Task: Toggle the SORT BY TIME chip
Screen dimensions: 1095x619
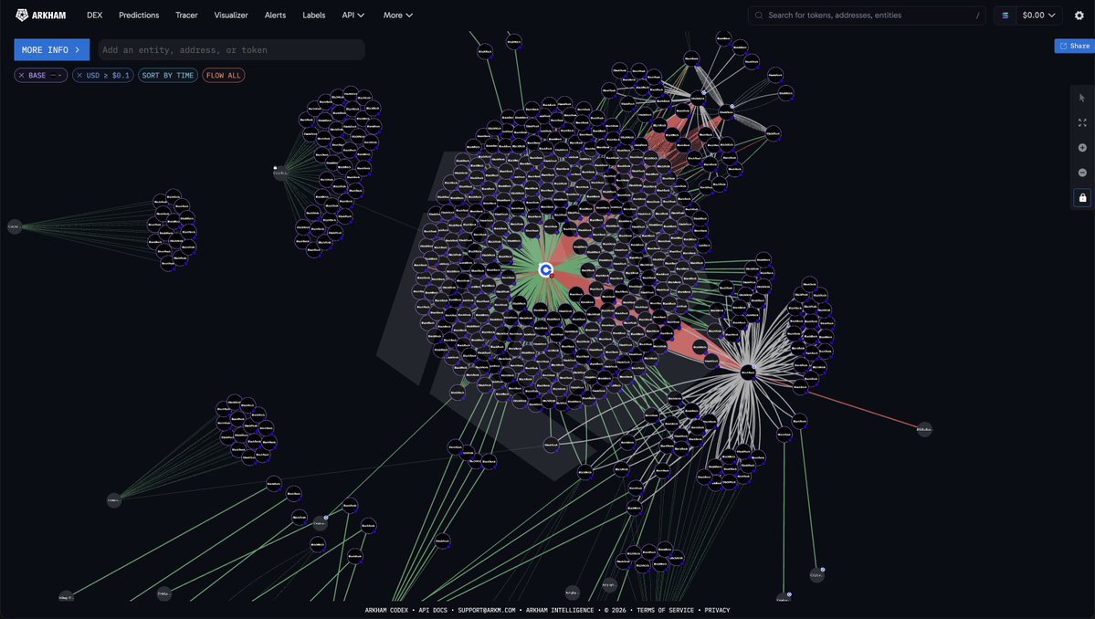Action: (168, 76)
